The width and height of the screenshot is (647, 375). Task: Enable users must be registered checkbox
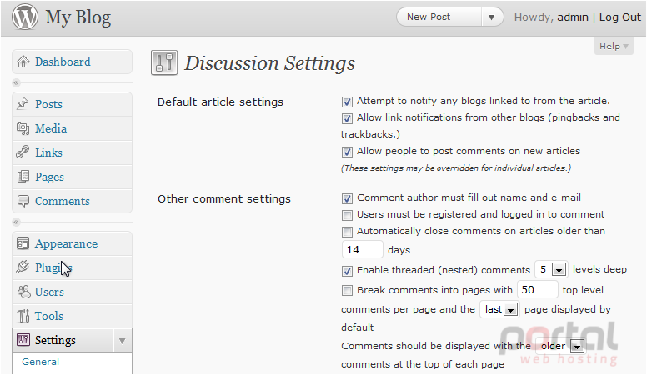pos(347,215)
